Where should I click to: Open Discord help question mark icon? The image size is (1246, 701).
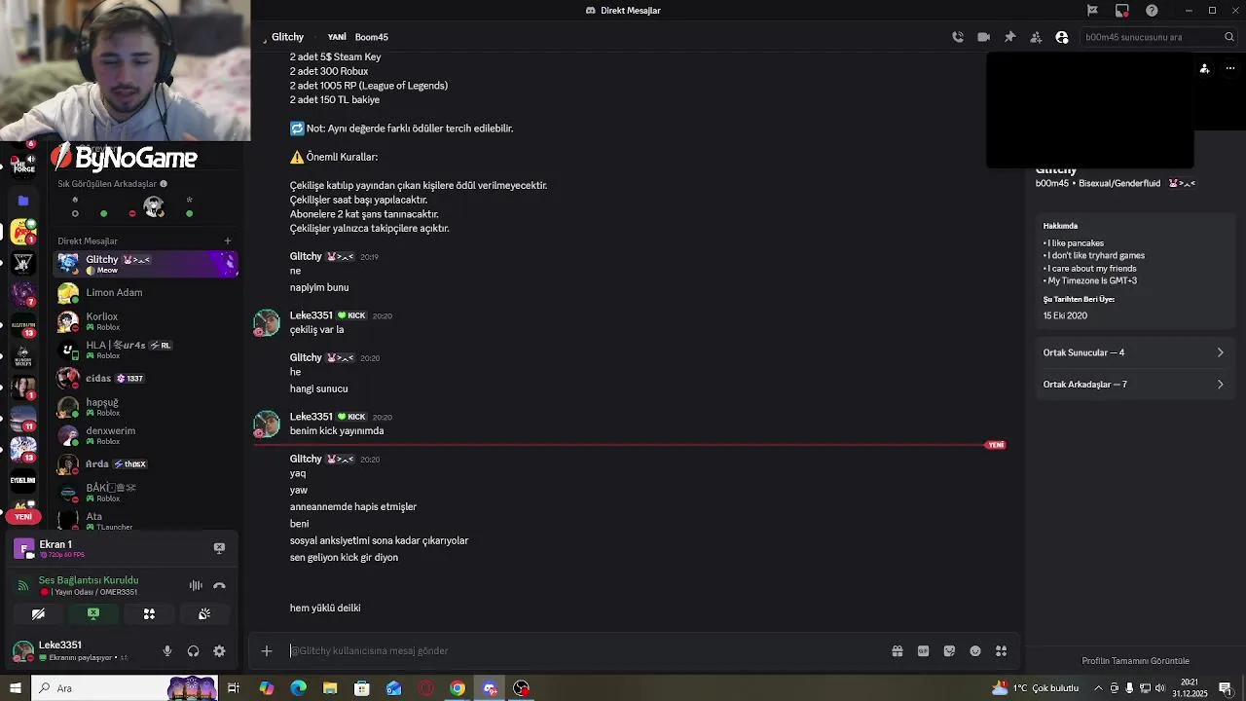click(1153, 10)
